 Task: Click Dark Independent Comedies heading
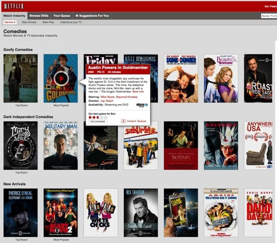click(28, 117)
